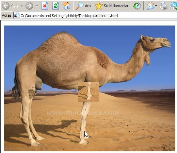This screenshot has width=177, height=153.
Task: Print the page with printer icon
Action: 163,6
